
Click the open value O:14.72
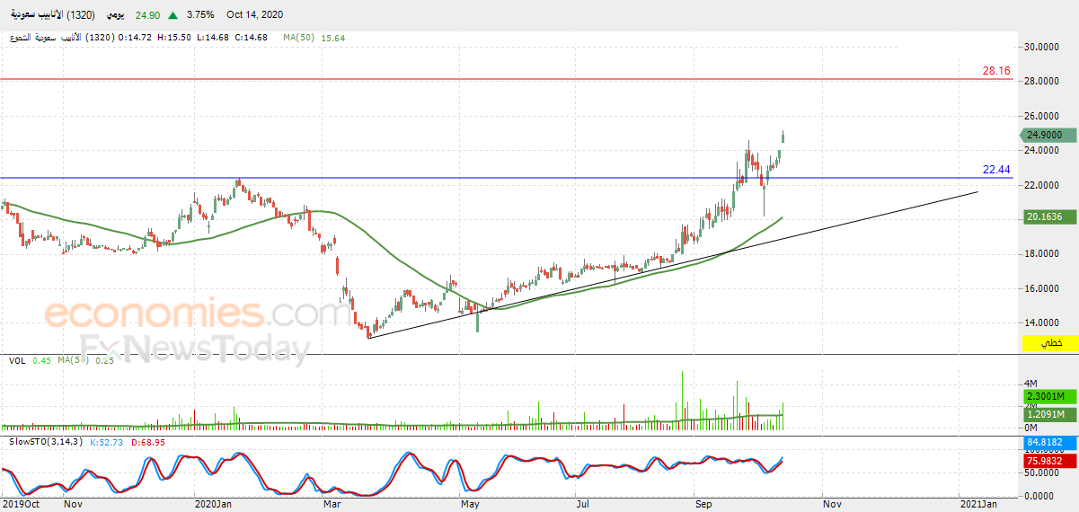(135, 38)
